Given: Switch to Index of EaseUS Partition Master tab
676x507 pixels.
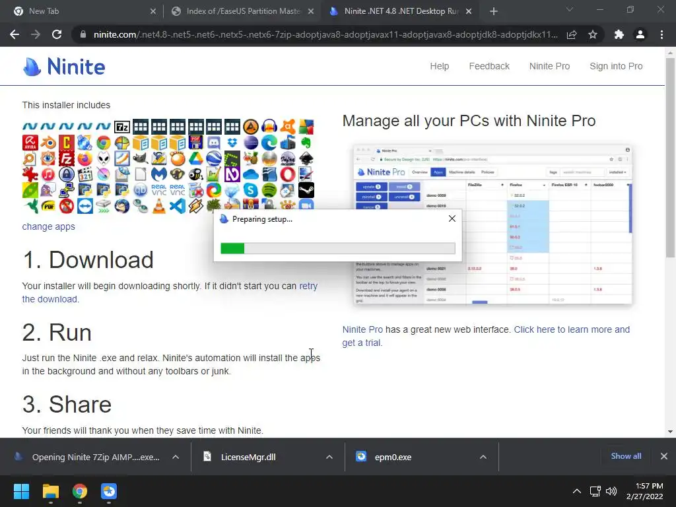Looking at the screenshot, I should point(242,11).
